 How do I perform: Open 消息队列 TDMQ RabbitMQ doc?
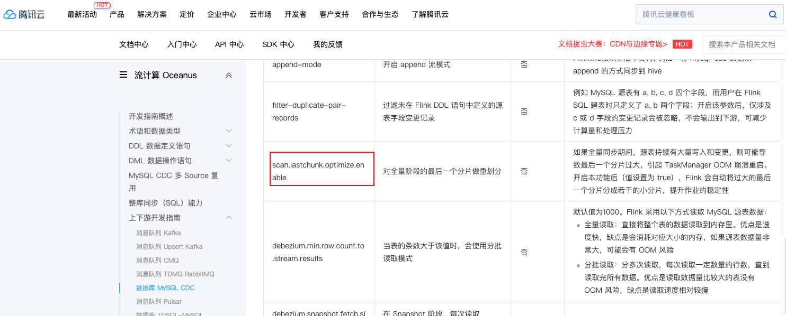tap(175, 274)
